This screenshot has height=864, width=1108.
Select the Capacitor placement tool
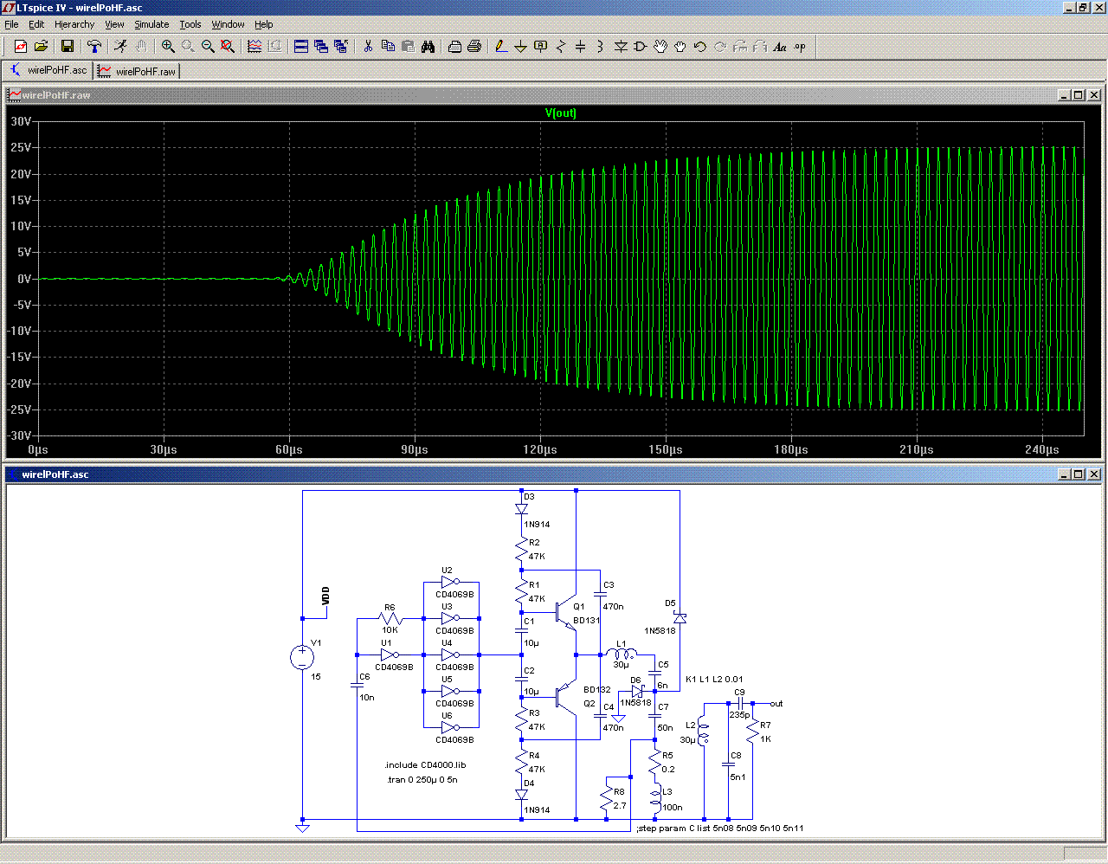coord(580,47)
